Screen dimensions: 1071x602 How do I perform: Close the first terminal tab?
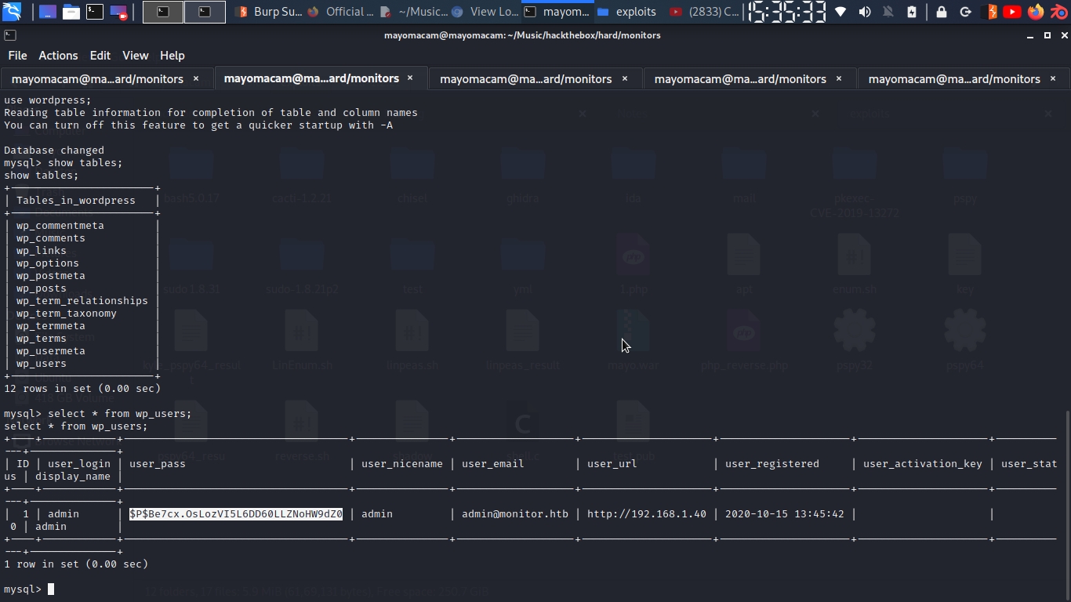196,78
